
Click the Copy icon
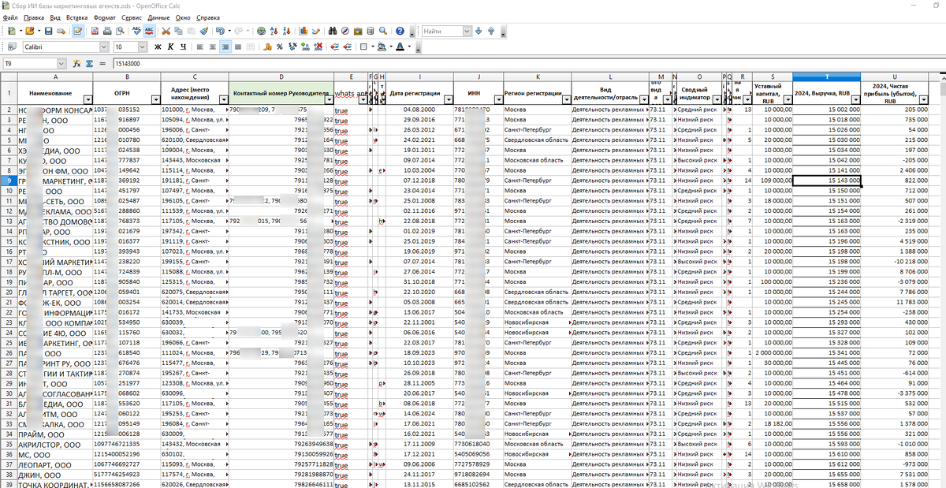pos(179,31)
